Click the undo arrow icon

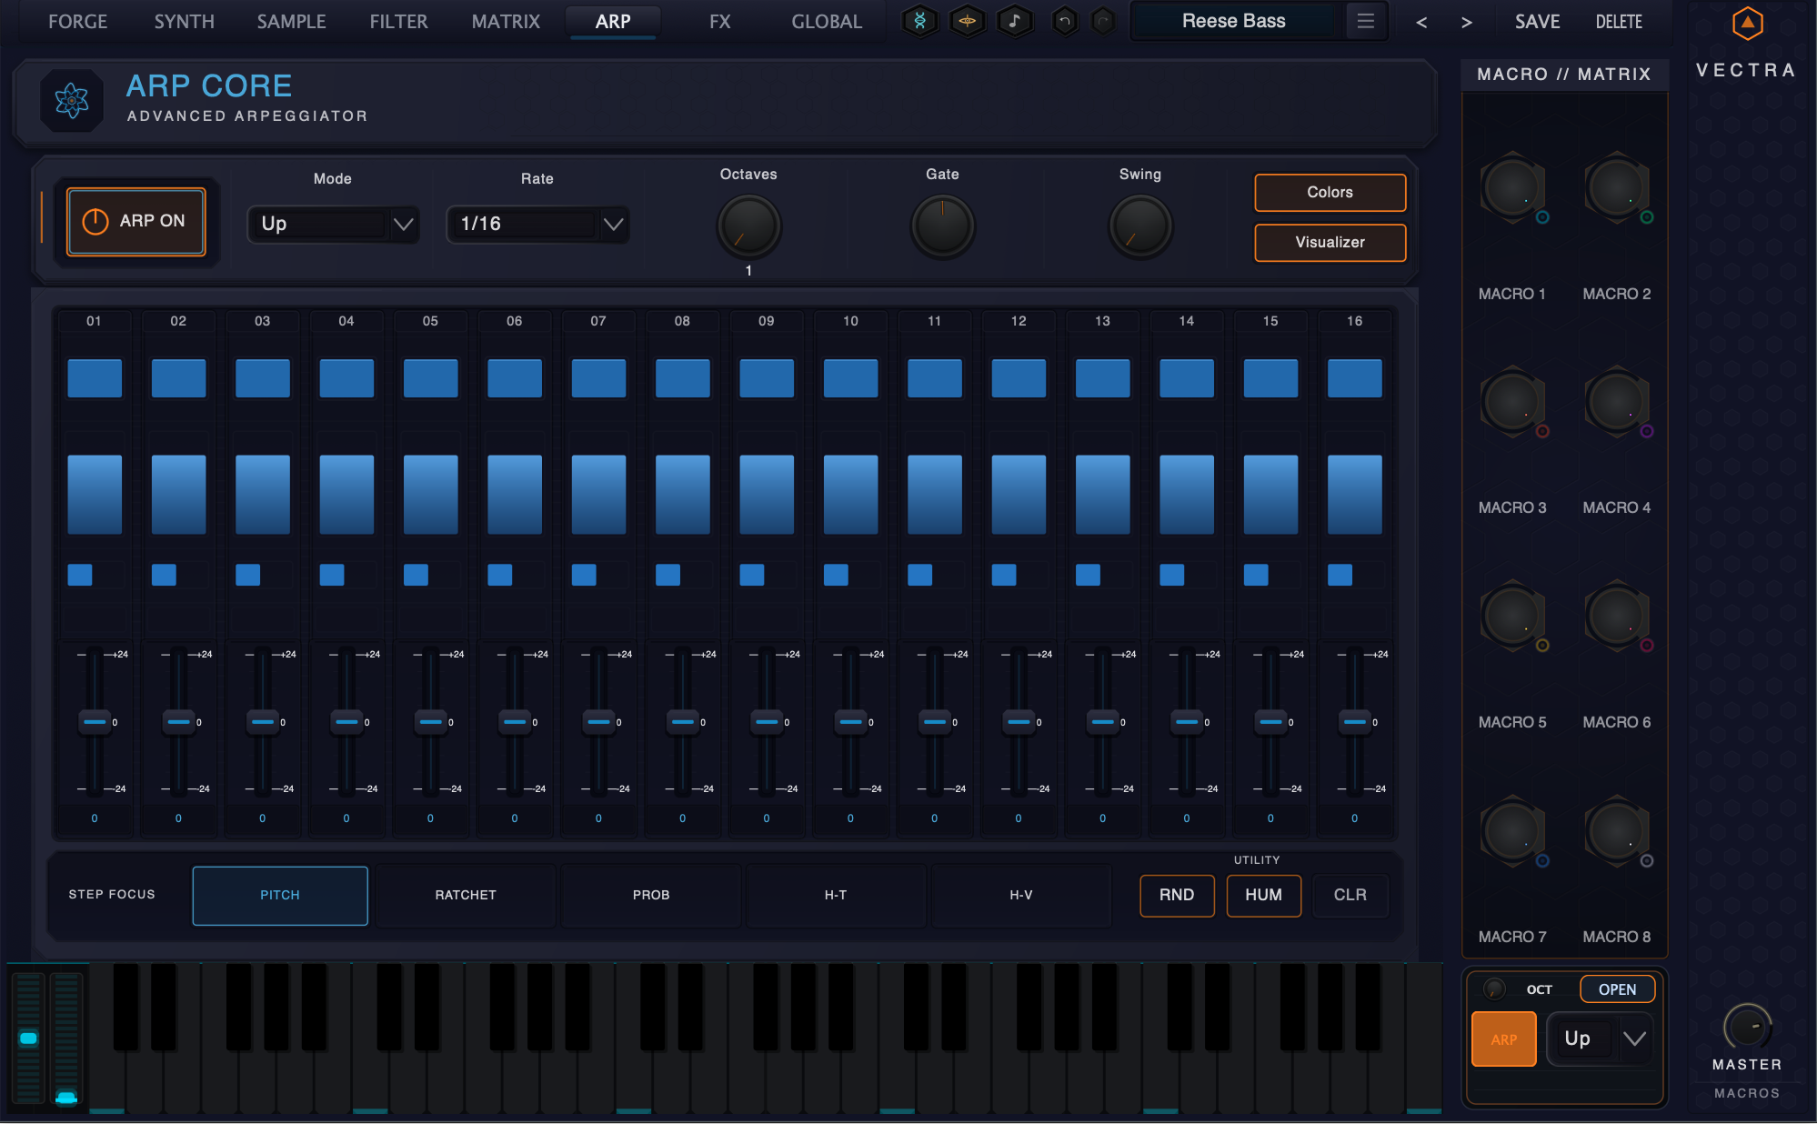click(1064, 21)
